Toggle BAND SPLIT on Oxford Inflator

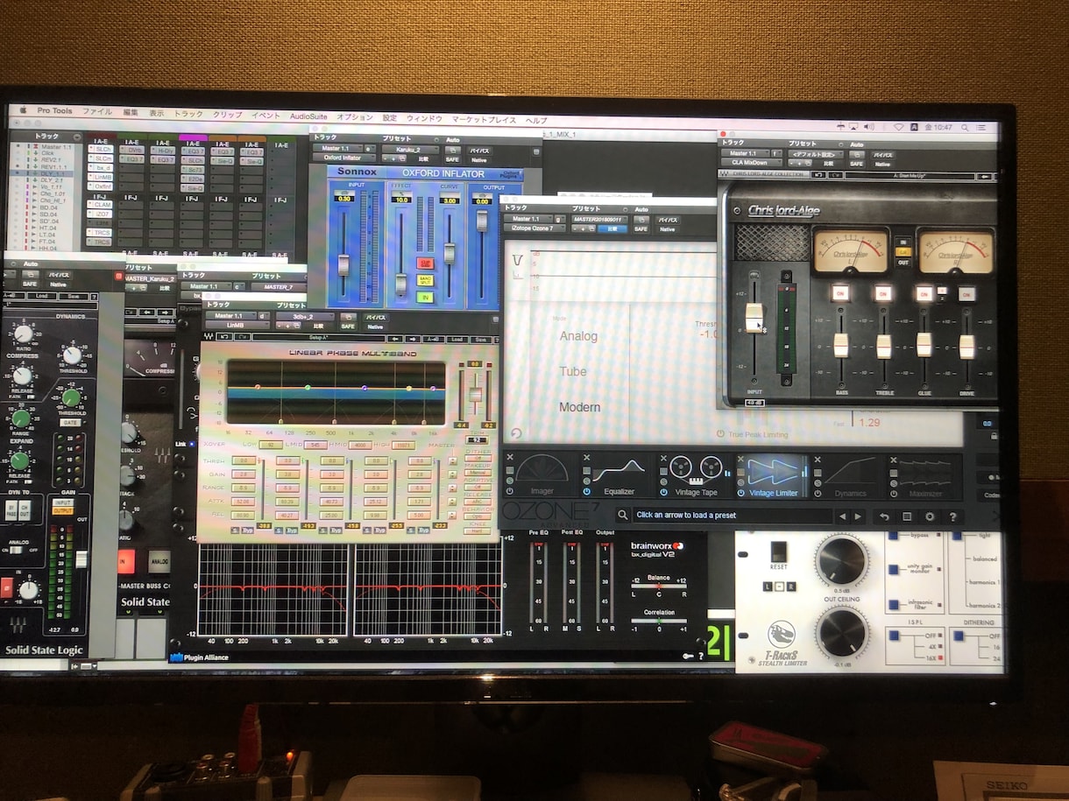coord(425,280)
